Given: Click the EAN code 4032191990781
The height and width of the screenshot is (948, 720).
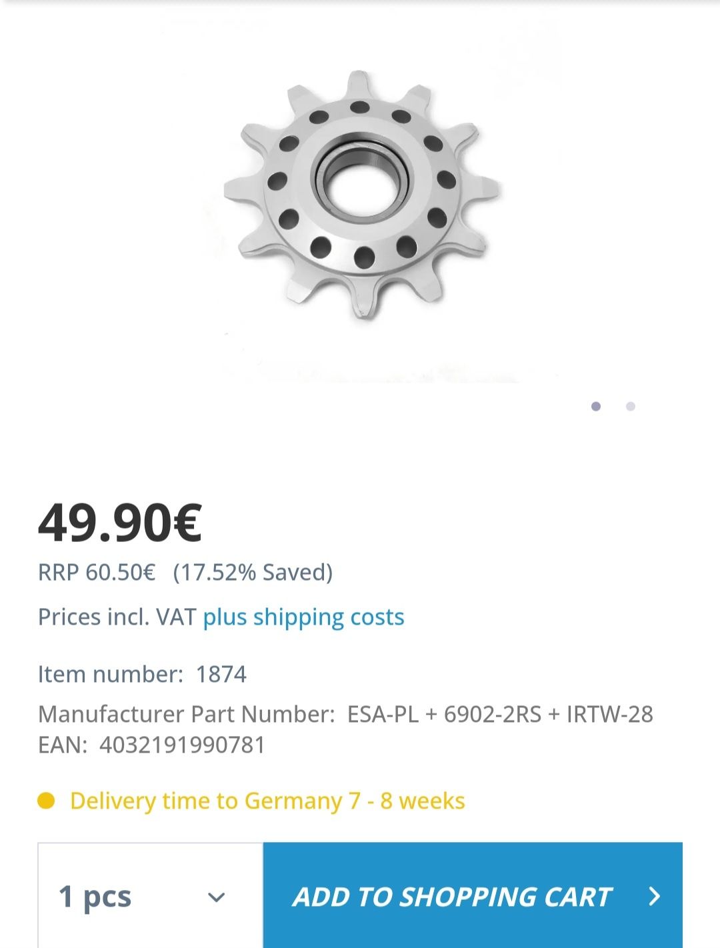Looking at the screenshot, I should pos(183,745).
